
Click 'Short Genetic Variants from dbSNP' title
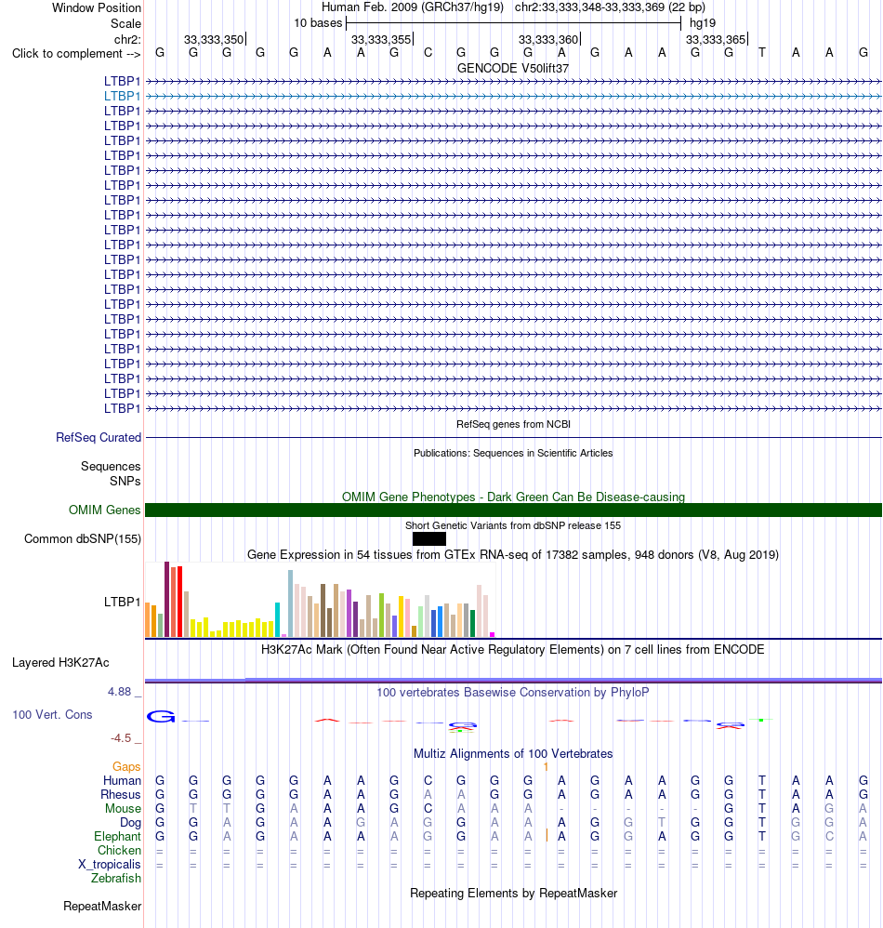[x=513, y=525]
